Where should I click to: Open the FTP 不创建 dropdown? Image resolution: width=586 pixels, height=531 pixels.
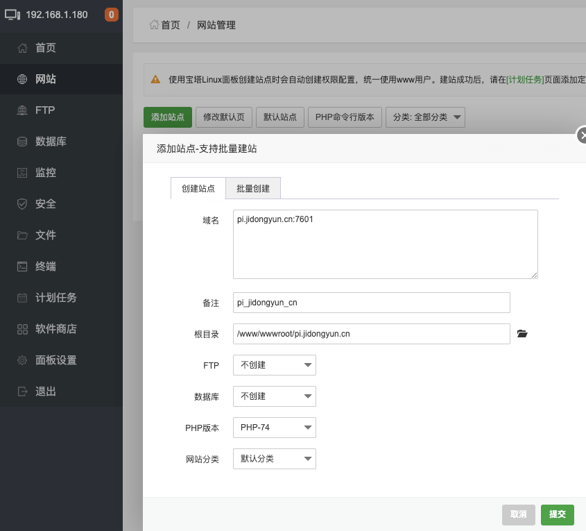click(275, 365)
